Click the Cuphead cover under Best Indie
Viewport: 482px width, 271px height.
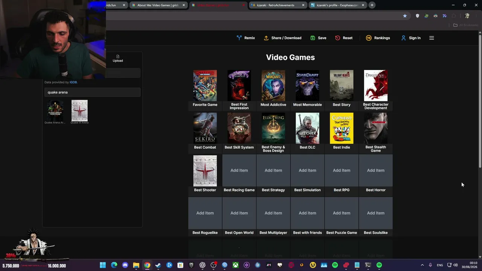(342, 128)
